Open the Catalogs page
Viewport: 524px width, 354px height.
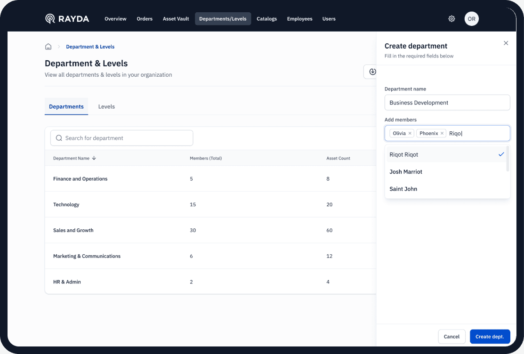click(266, 19)
